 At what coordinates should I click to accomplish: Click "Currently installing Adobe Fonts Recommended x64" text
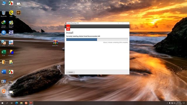pyautogui.click(x=83, y=36)
